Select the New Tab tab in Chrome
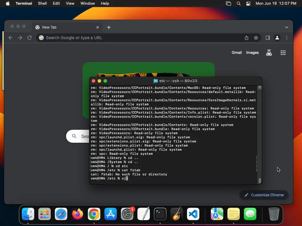Image resolution: width=302 pixels, height=226 pixels. (67, 27)
